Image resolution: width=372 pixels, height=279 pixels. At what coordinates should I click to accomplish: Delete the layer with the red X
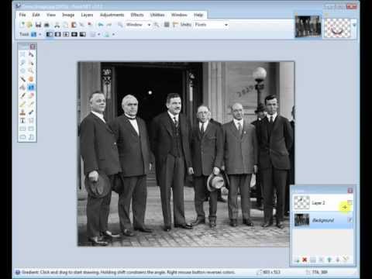click(305, 260)
